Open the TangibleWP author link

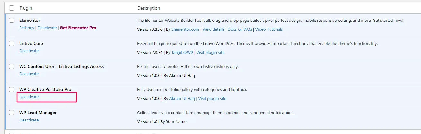182,53
